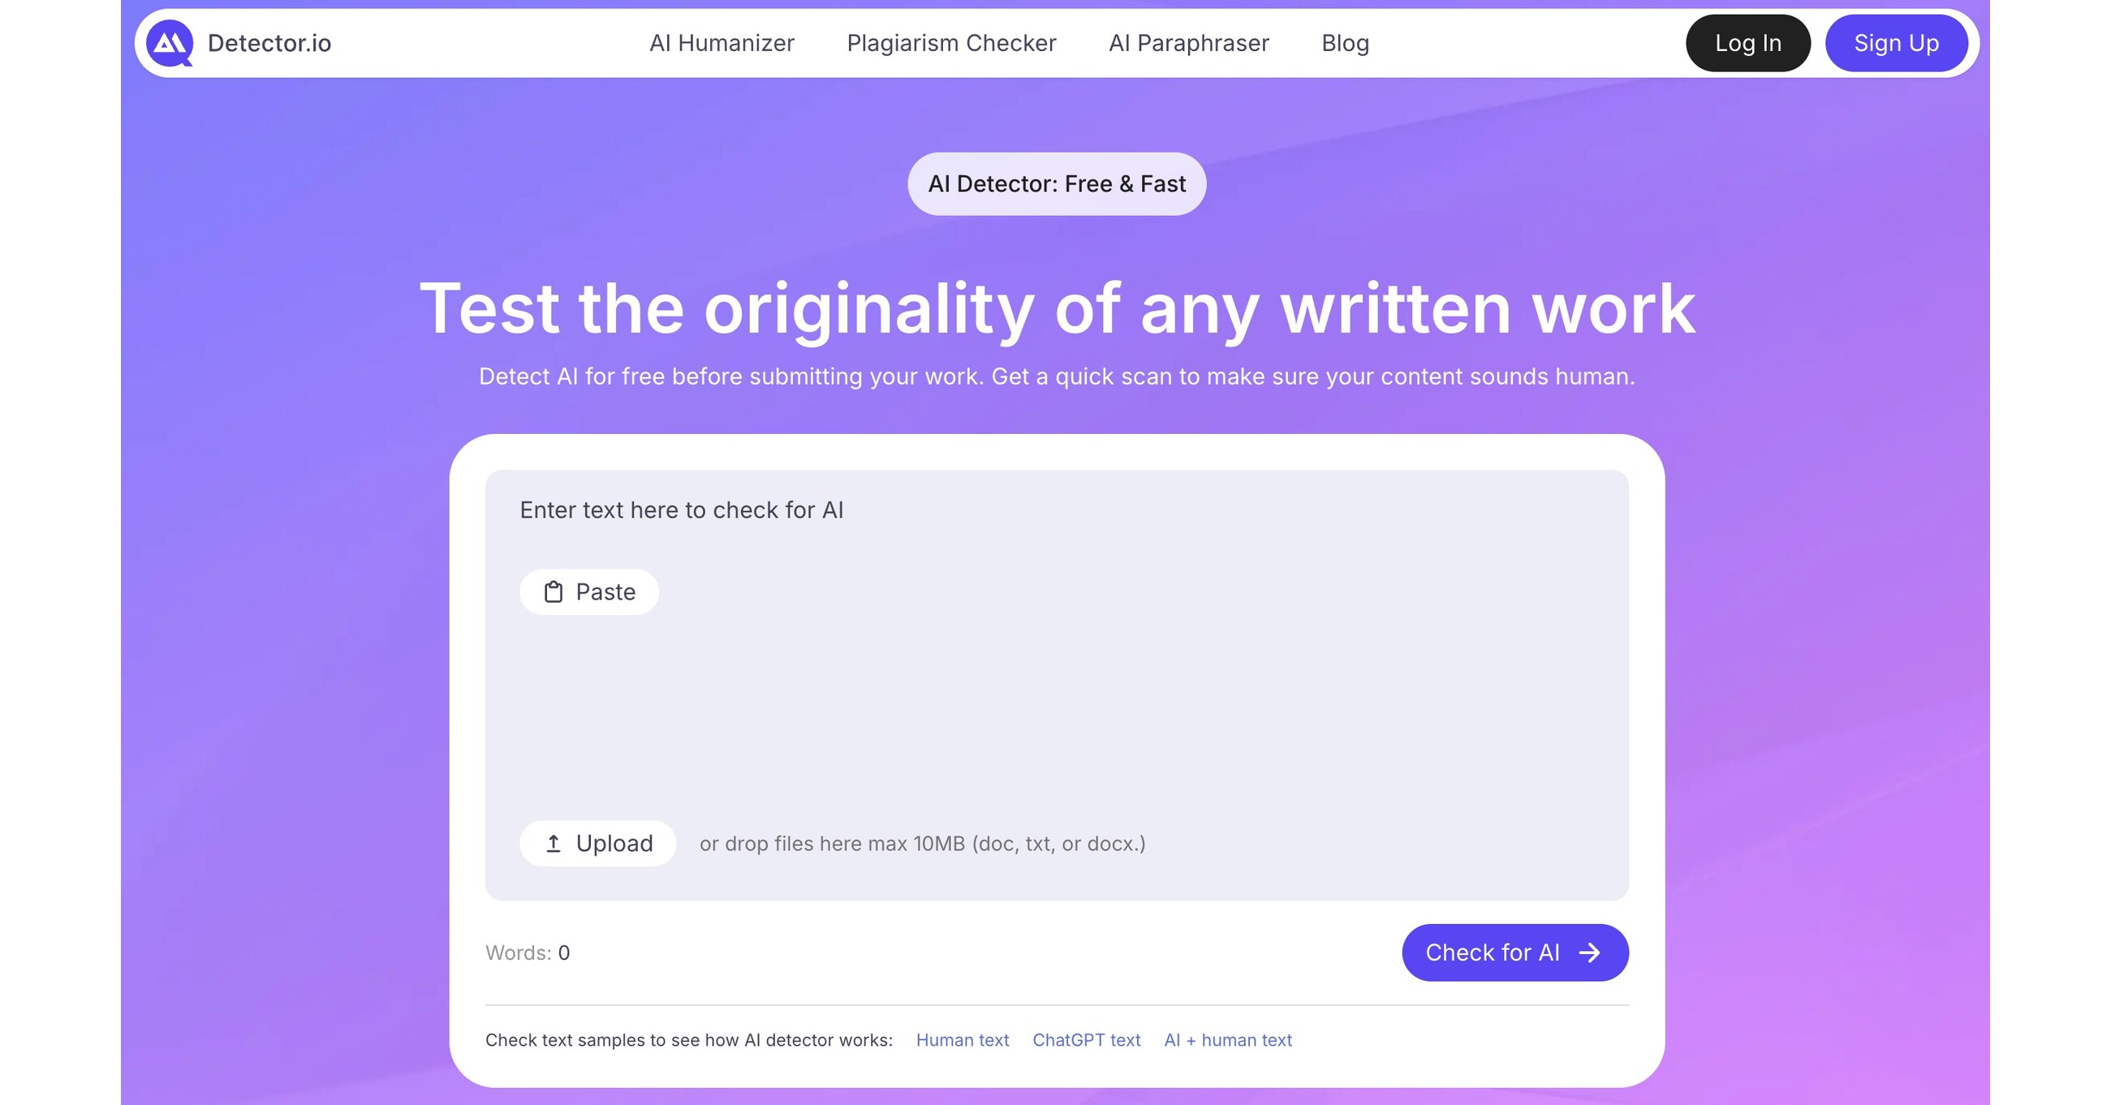Load the ChatGPT text sample

click(1087, 1040)
